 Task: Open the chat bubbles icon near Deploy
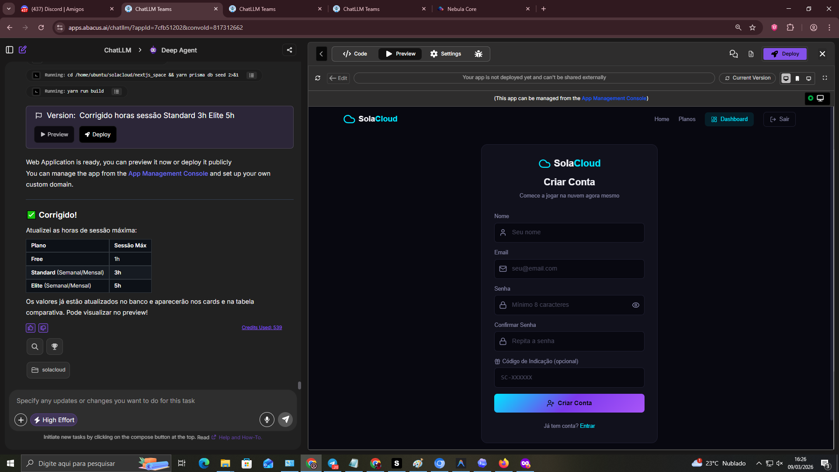tap(734, 54)
